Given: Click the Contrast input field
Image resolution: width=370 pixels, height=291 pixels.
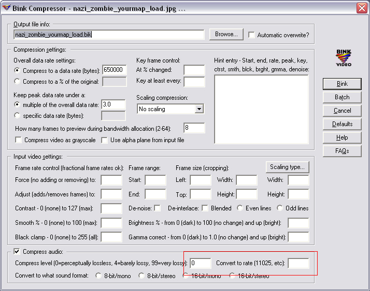Looking at the screenshot, I should [x=111, y=209].
